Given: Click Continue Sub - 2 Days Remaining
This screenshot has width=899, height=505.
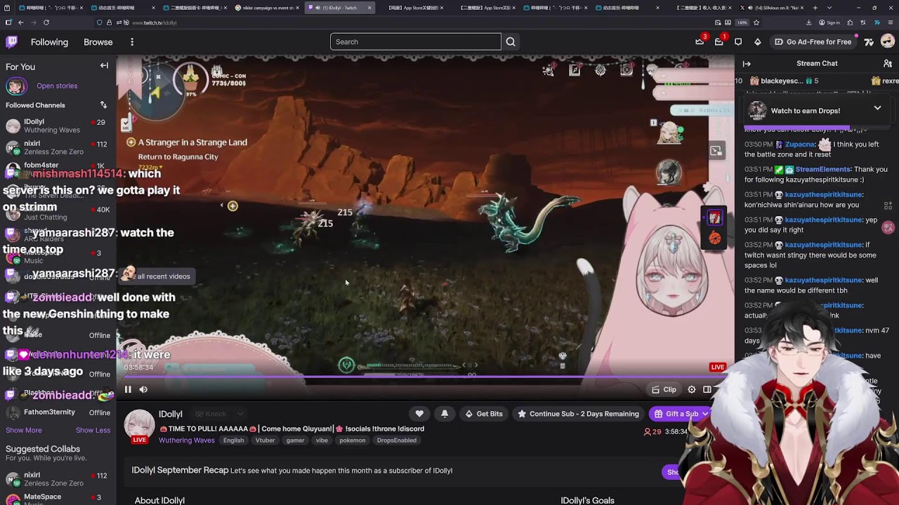Looking at the screenshot, I should pyautogui.click(x=579, y=414).
